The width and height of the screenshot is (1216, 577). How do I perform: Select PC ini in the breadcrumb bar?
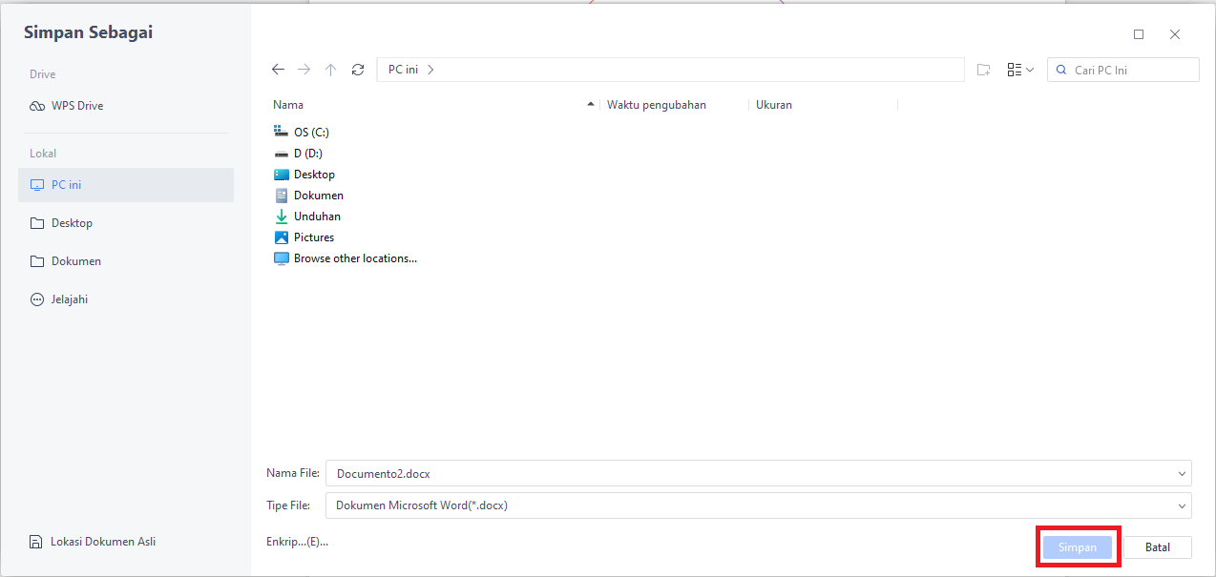click(406, 69)
